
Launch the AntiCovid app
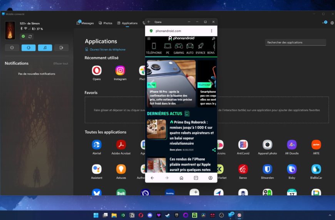click(243, 145)
